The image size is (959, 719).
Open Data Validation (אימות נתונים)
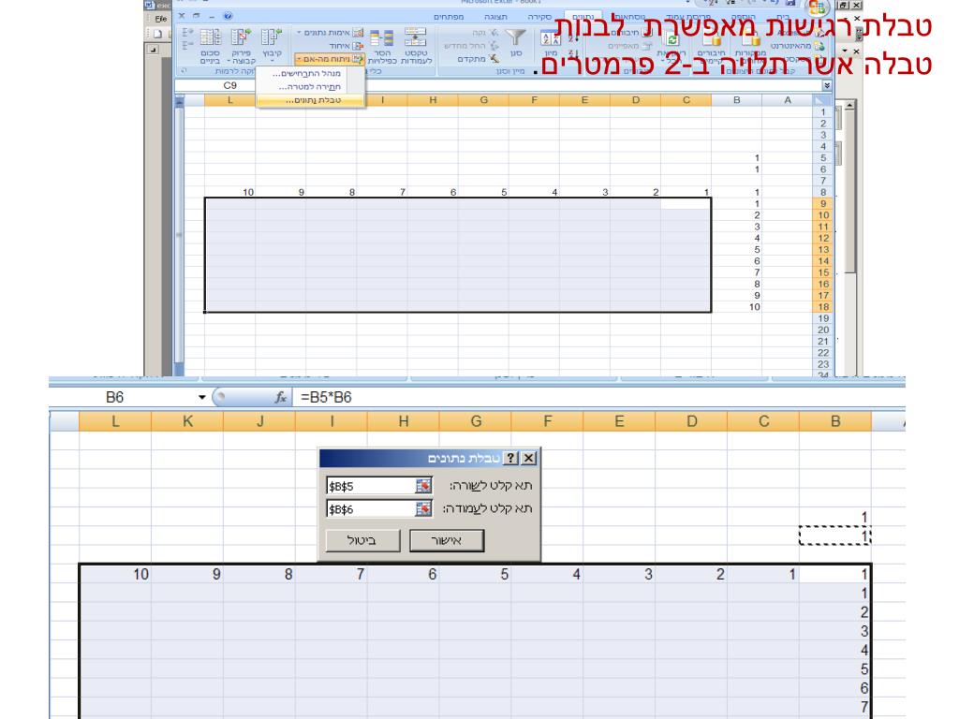click(x=331, y=33)
